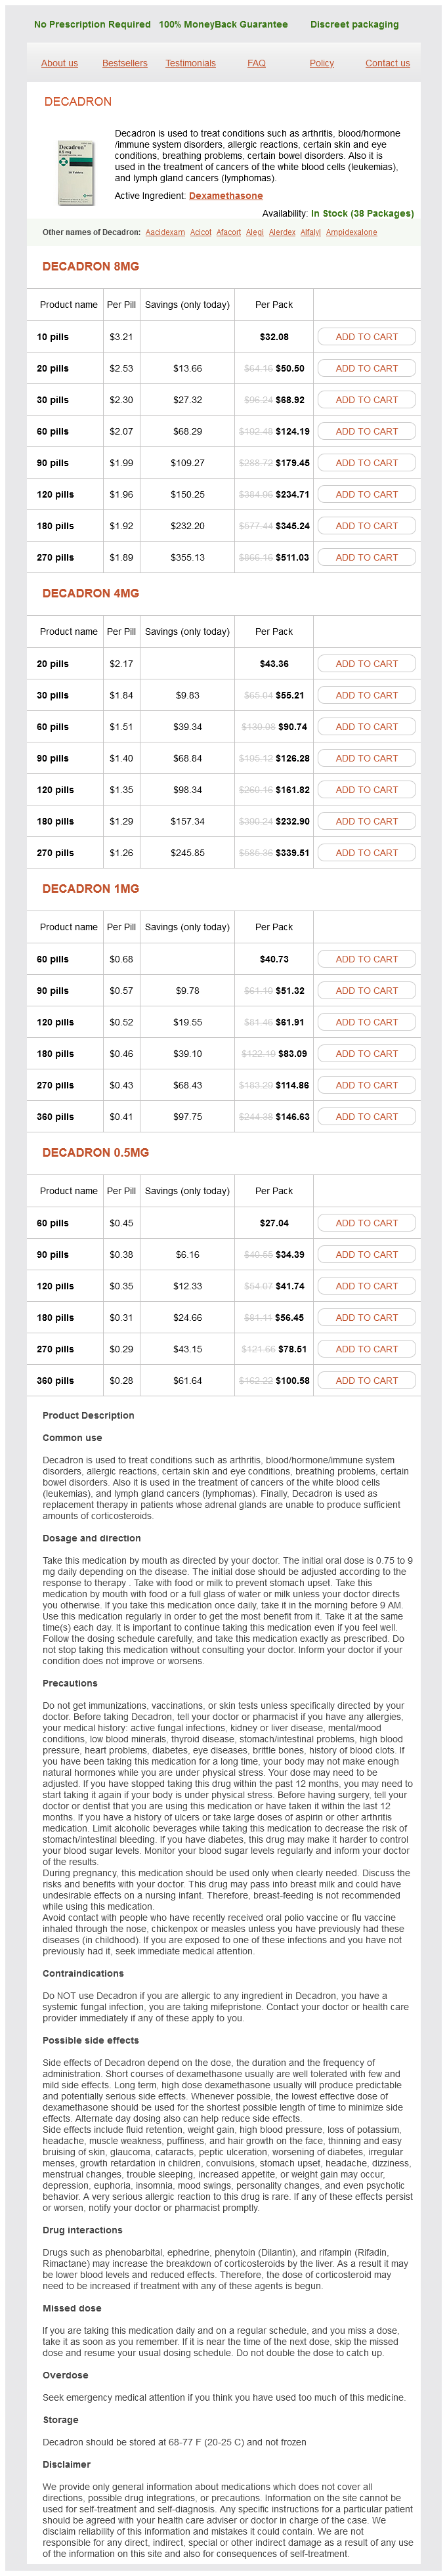Open the Testimonials page

(190, 63)
